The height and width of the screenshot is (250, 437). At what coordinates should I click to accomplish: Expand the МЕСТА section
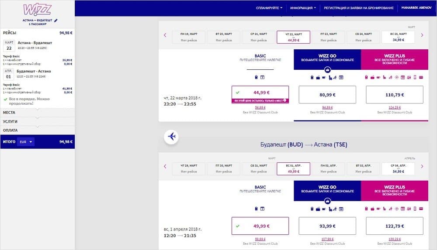click(x=37, y=113)
